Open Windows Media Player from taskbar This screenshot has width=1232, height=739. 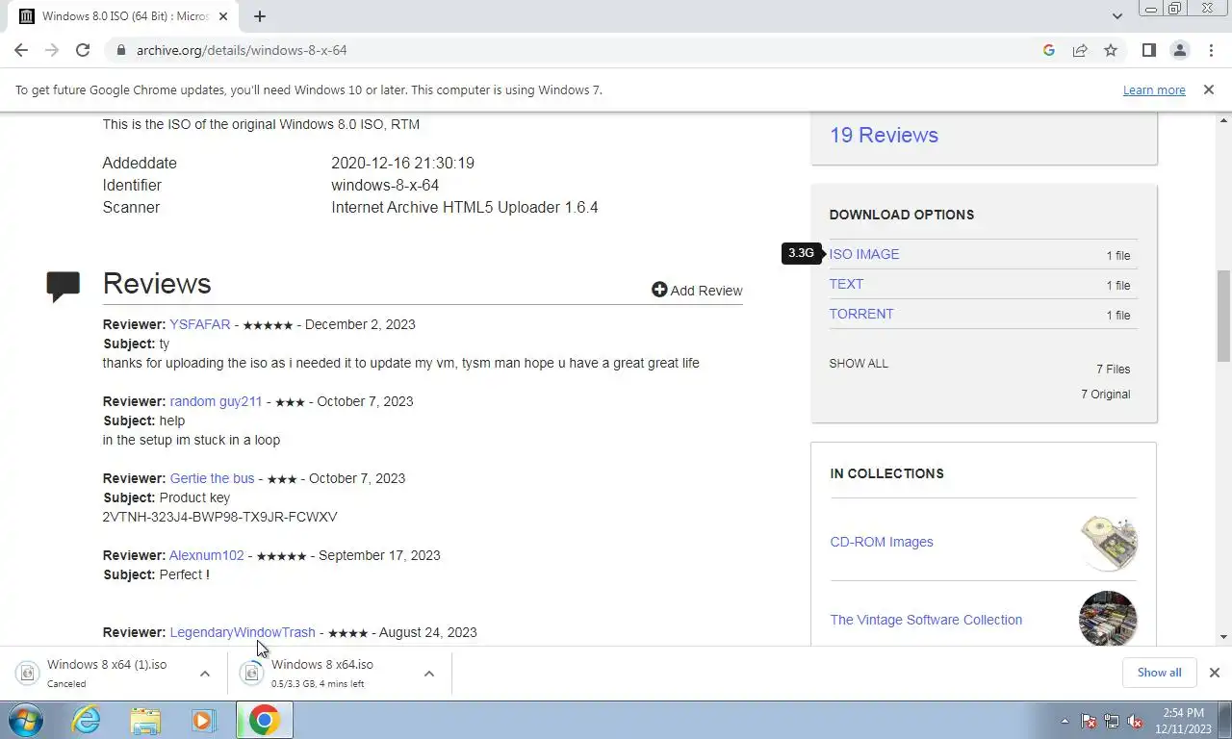(203, 720)
